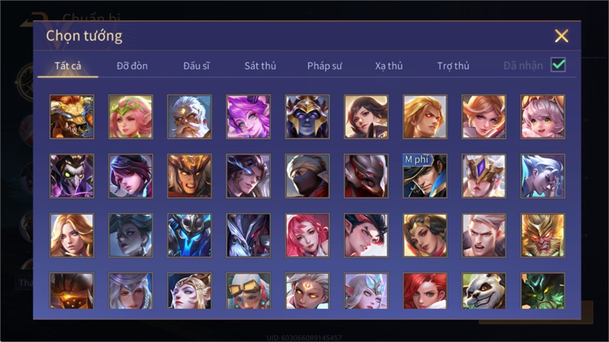The height and width of the screenshot is (342, 609).
Task: Select the orange beast hero portrait
Action: pyautogui.click(x=72, y=117)
